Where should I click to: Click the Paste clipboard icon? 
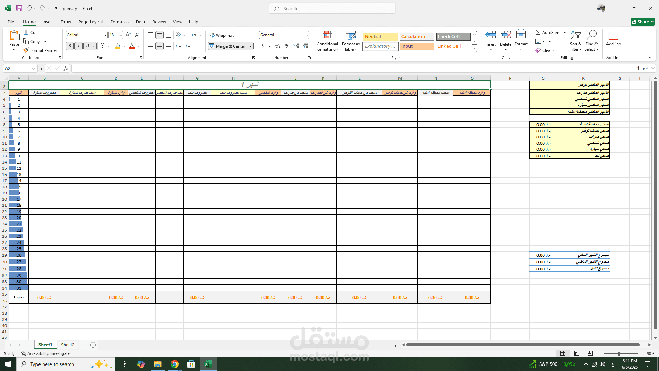14,35
